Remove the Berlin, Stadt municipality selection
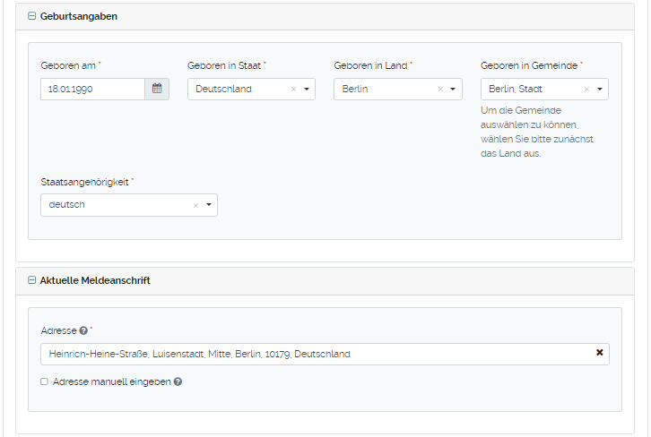 point(586,90)
